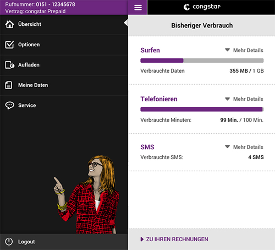The image size is (275, 250).
Task: Click the Bisheriger Verbrauch title
Action: click(202, 25)
